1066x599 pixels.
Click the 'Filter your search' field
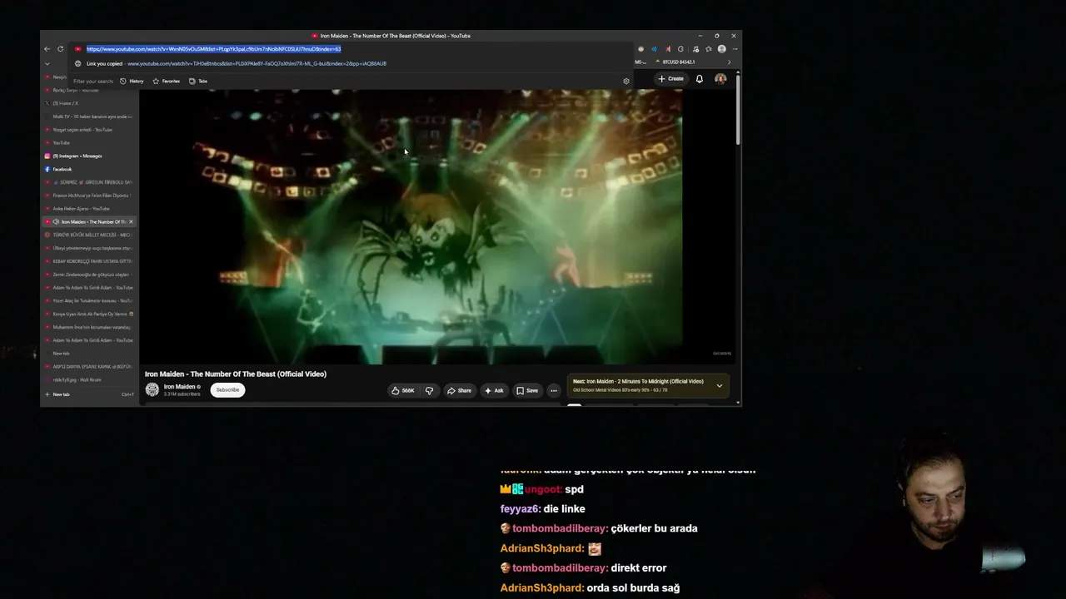pyautogui.click(x=93, y=82)
